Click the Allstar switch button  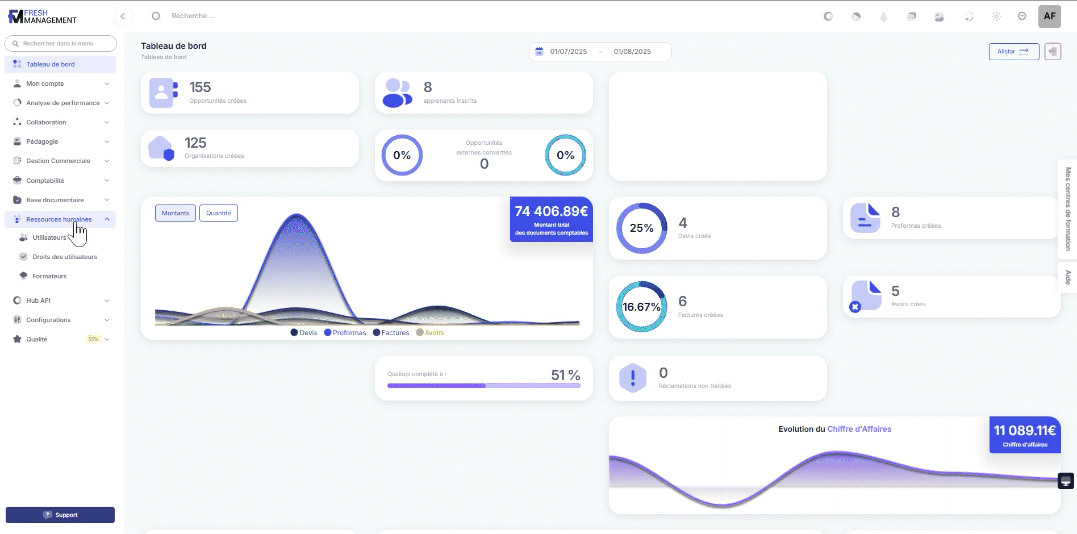[x=1013, y=52]
